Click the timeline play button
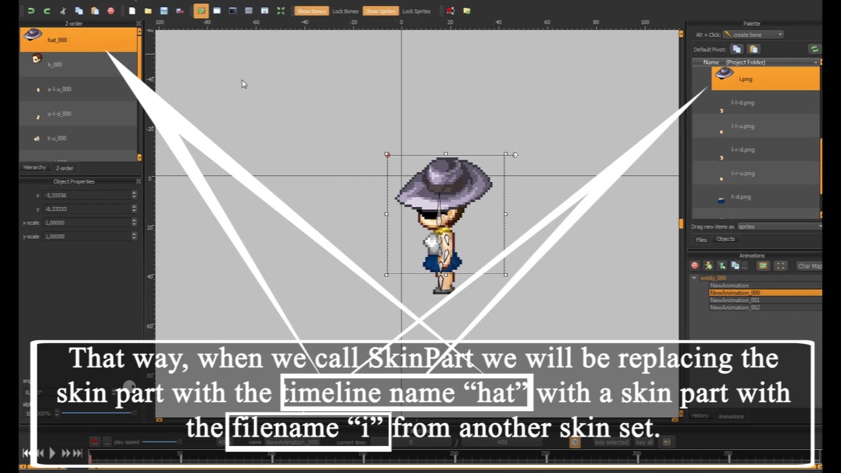The width and height of the screenshot is (841, 473). (53, 453)
